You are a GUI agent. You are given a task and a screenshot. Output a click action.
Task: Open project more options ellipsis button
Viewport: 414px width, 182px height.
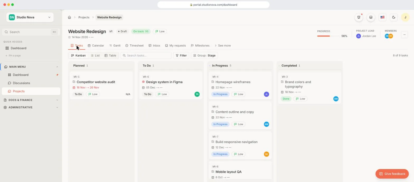pyautogui.click(x=404, y=35)
